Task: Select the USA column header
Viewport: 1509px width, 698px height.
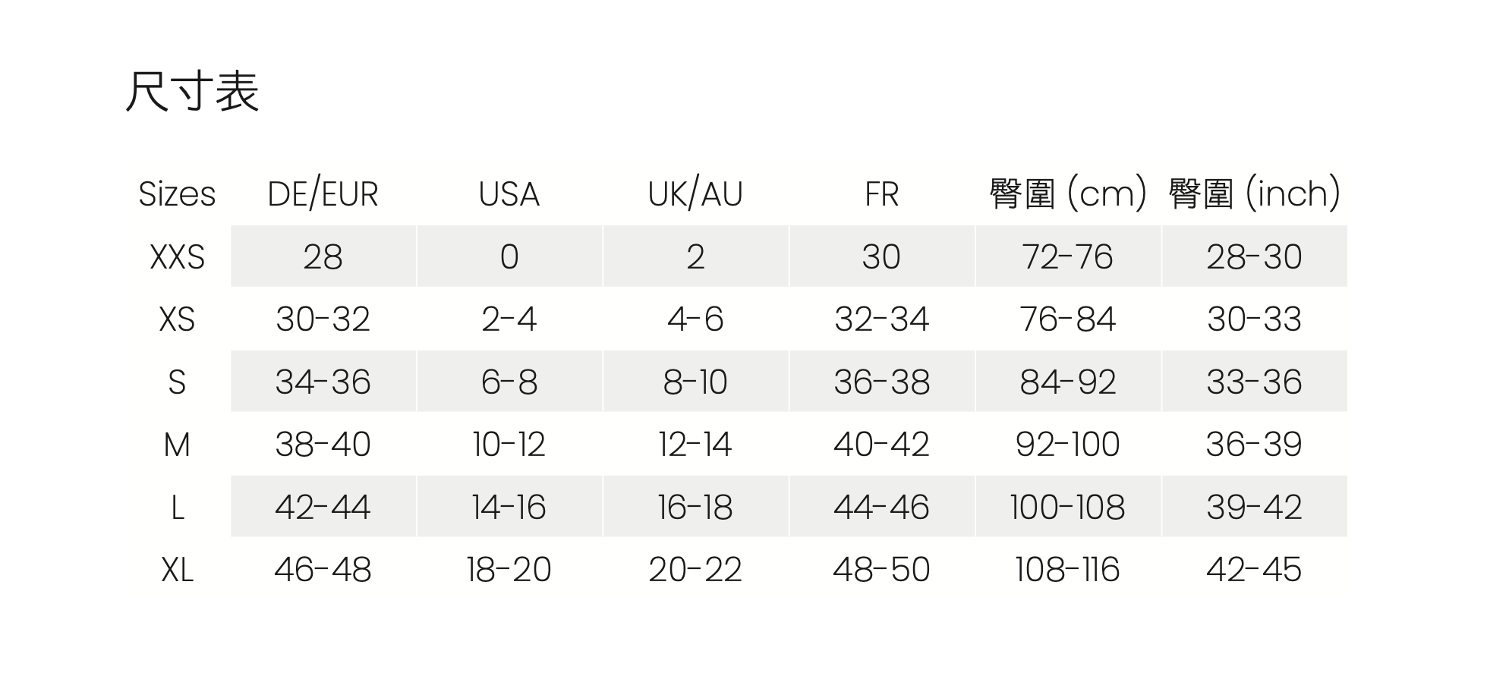Action: [509, 194]
